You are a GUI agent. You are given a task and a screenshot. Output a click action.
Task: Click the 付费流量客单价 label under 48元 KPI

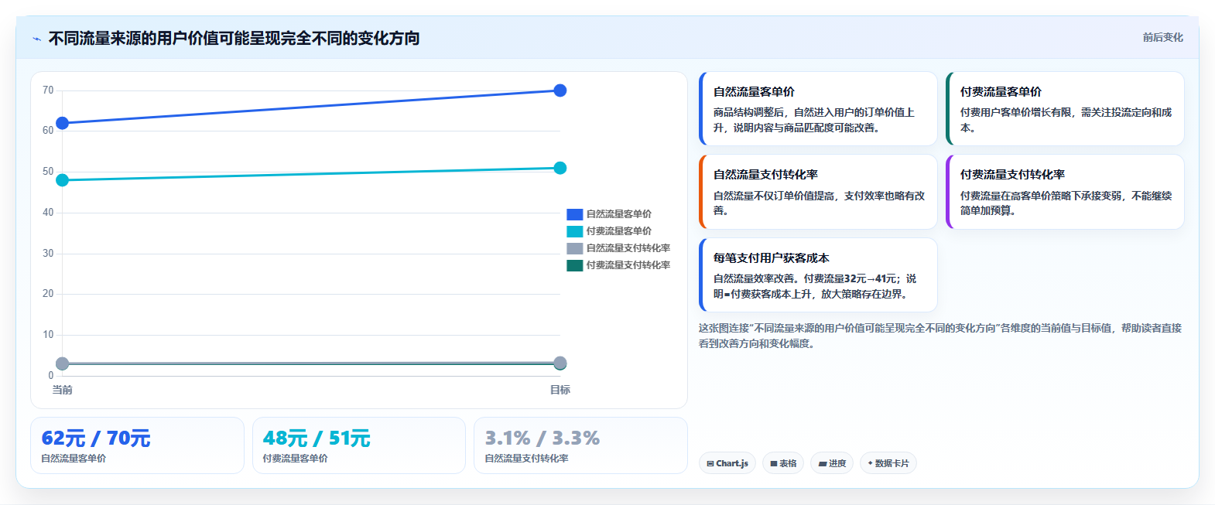point(295,459)
